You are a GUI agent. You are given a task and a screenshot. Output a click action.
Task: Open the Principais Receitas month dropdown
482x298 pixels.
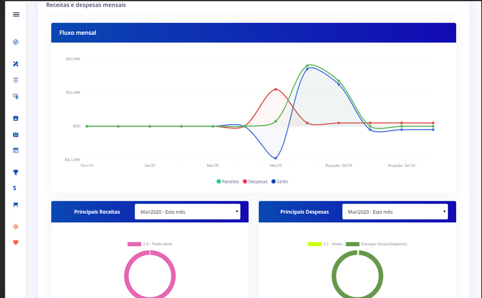point(187,212)
